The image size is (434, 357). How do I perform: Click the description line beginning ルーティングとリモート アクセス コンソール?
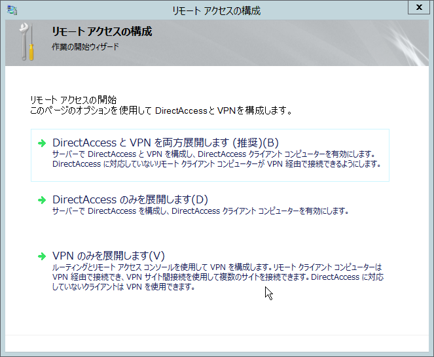click(217, 267)
